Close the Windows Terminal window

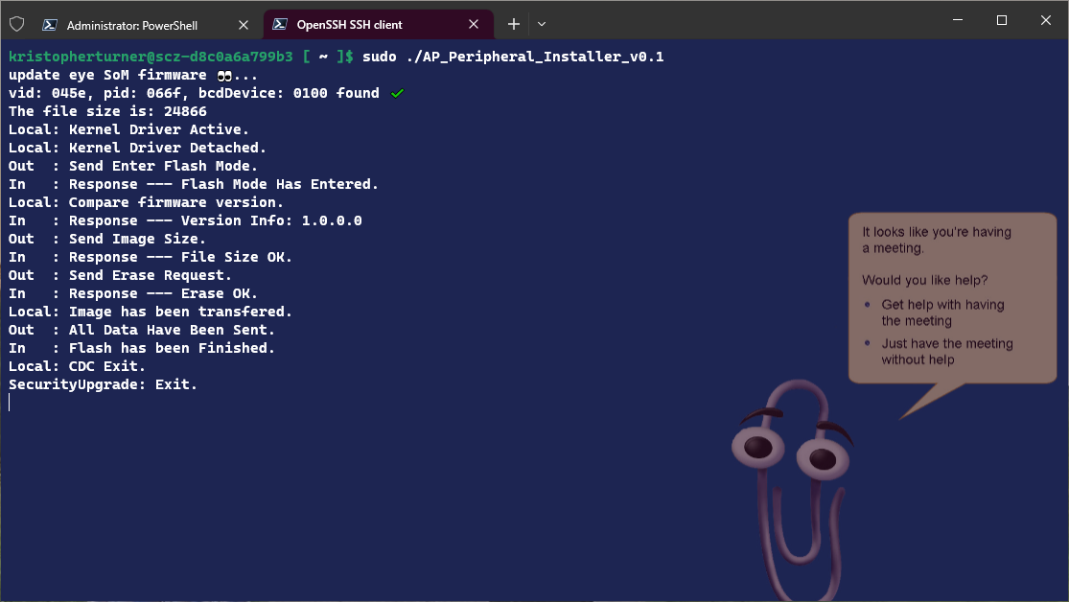point(1045,20)
